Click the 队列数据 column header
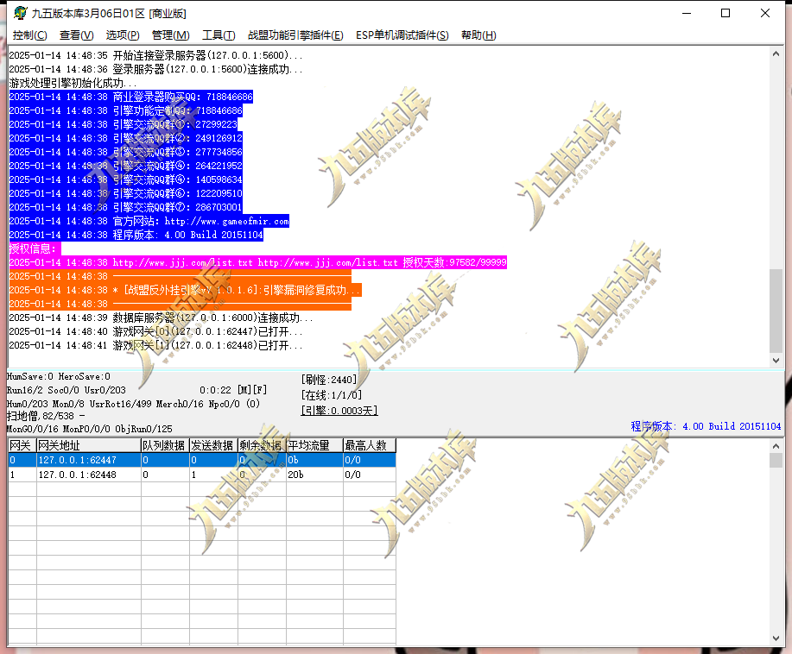 point(165,445)
